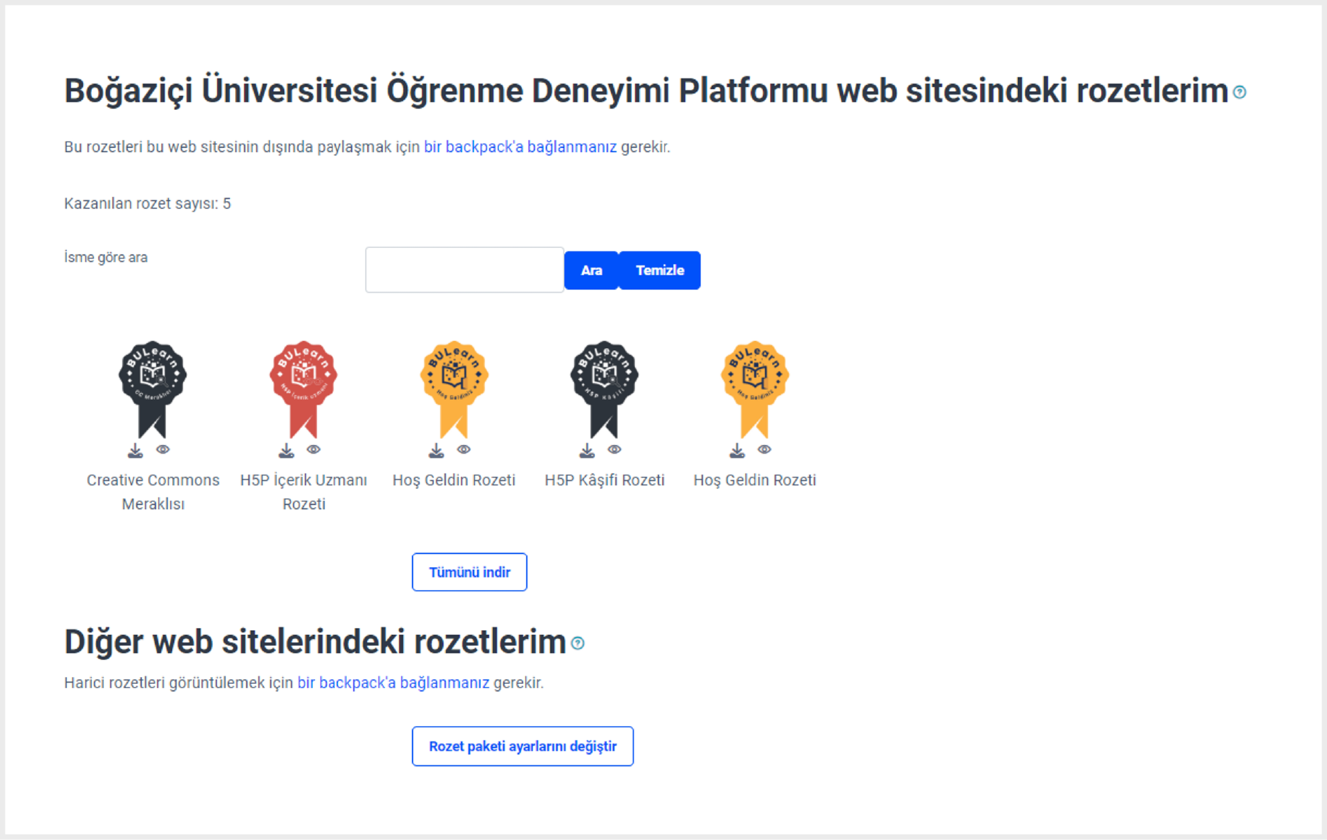Toggle eye visibility for Hoş Geldin Rozeti before H5P Kâşifi
The width and height of the screenshot is (1327, 840).
(x=464, y=449)
